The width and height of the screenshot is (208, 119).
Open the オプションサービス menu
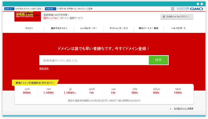[x=119, y=28]
